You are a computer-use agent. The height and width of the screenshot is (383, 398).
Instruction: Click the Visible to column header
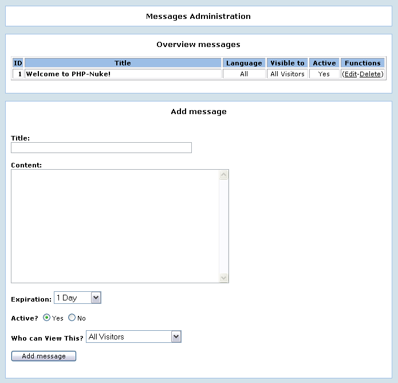(287, 63)
